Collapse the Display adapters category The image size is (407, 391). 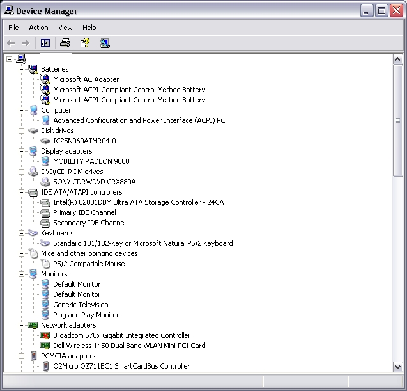(21, 151)
